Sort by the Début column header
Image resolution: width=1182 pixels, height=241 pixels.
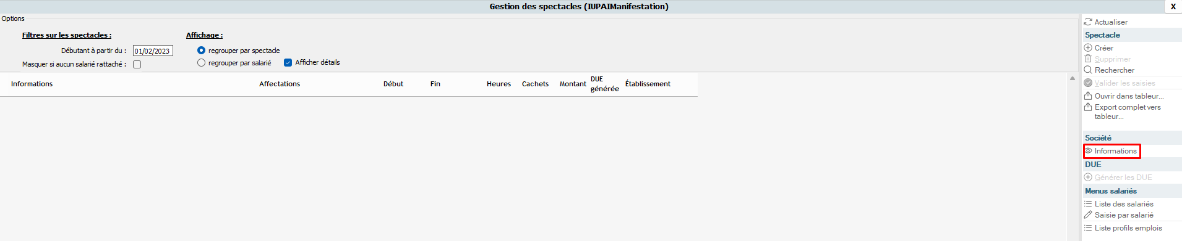pos(393,84)
